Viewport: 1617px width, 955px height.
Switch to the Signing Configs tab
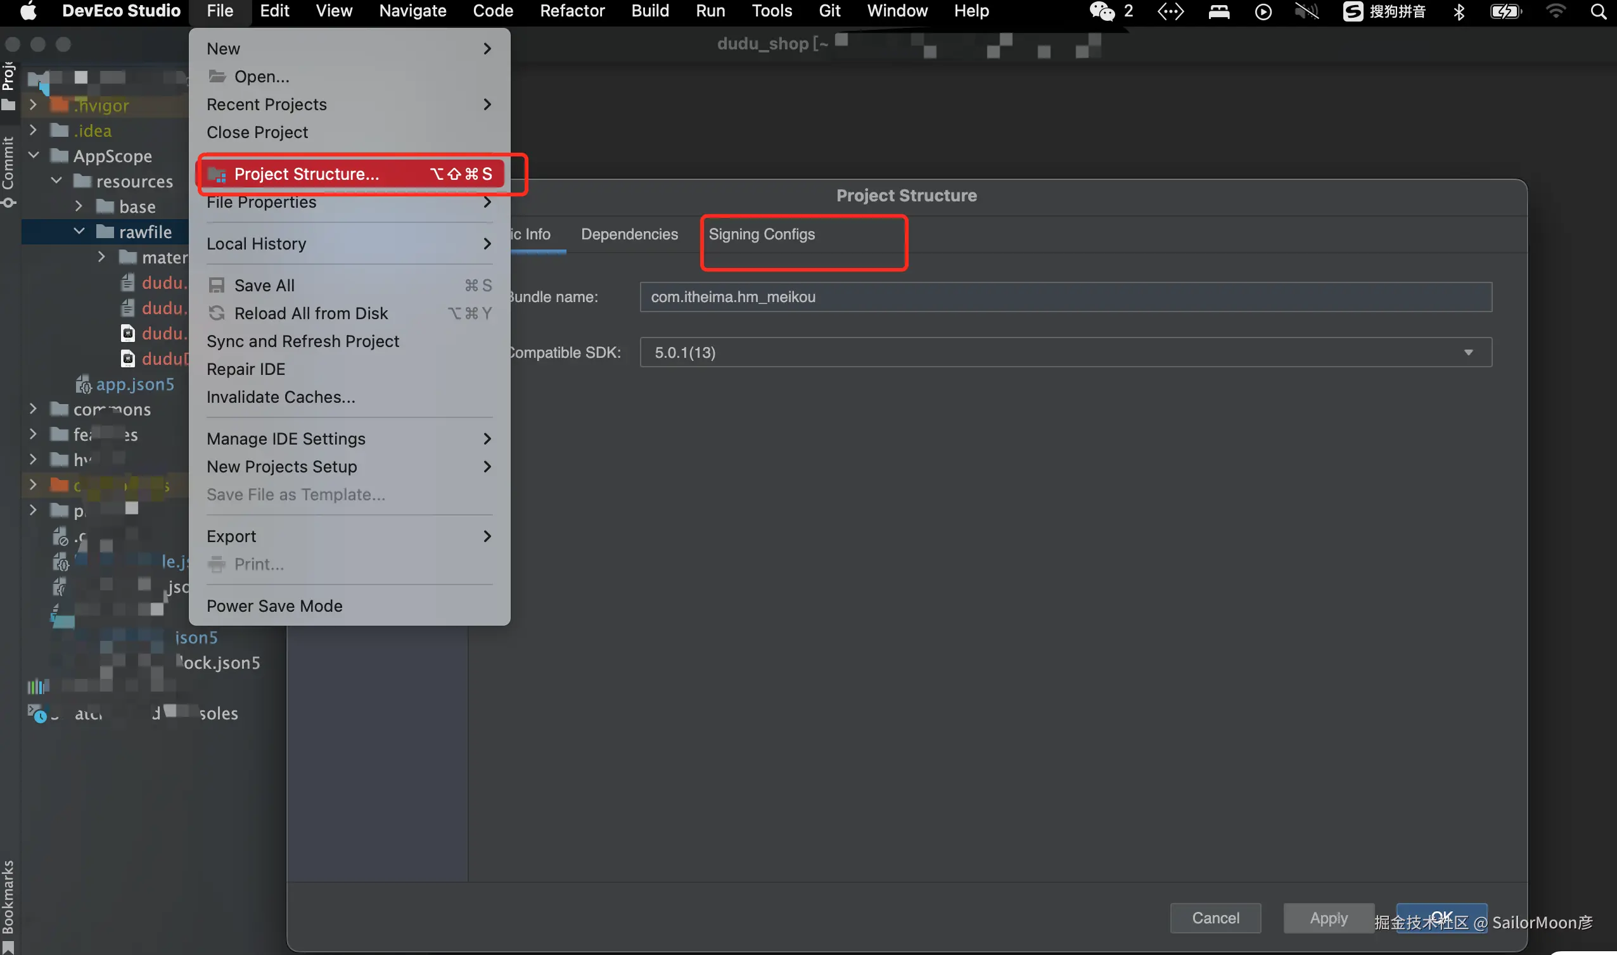pos(762,234)
